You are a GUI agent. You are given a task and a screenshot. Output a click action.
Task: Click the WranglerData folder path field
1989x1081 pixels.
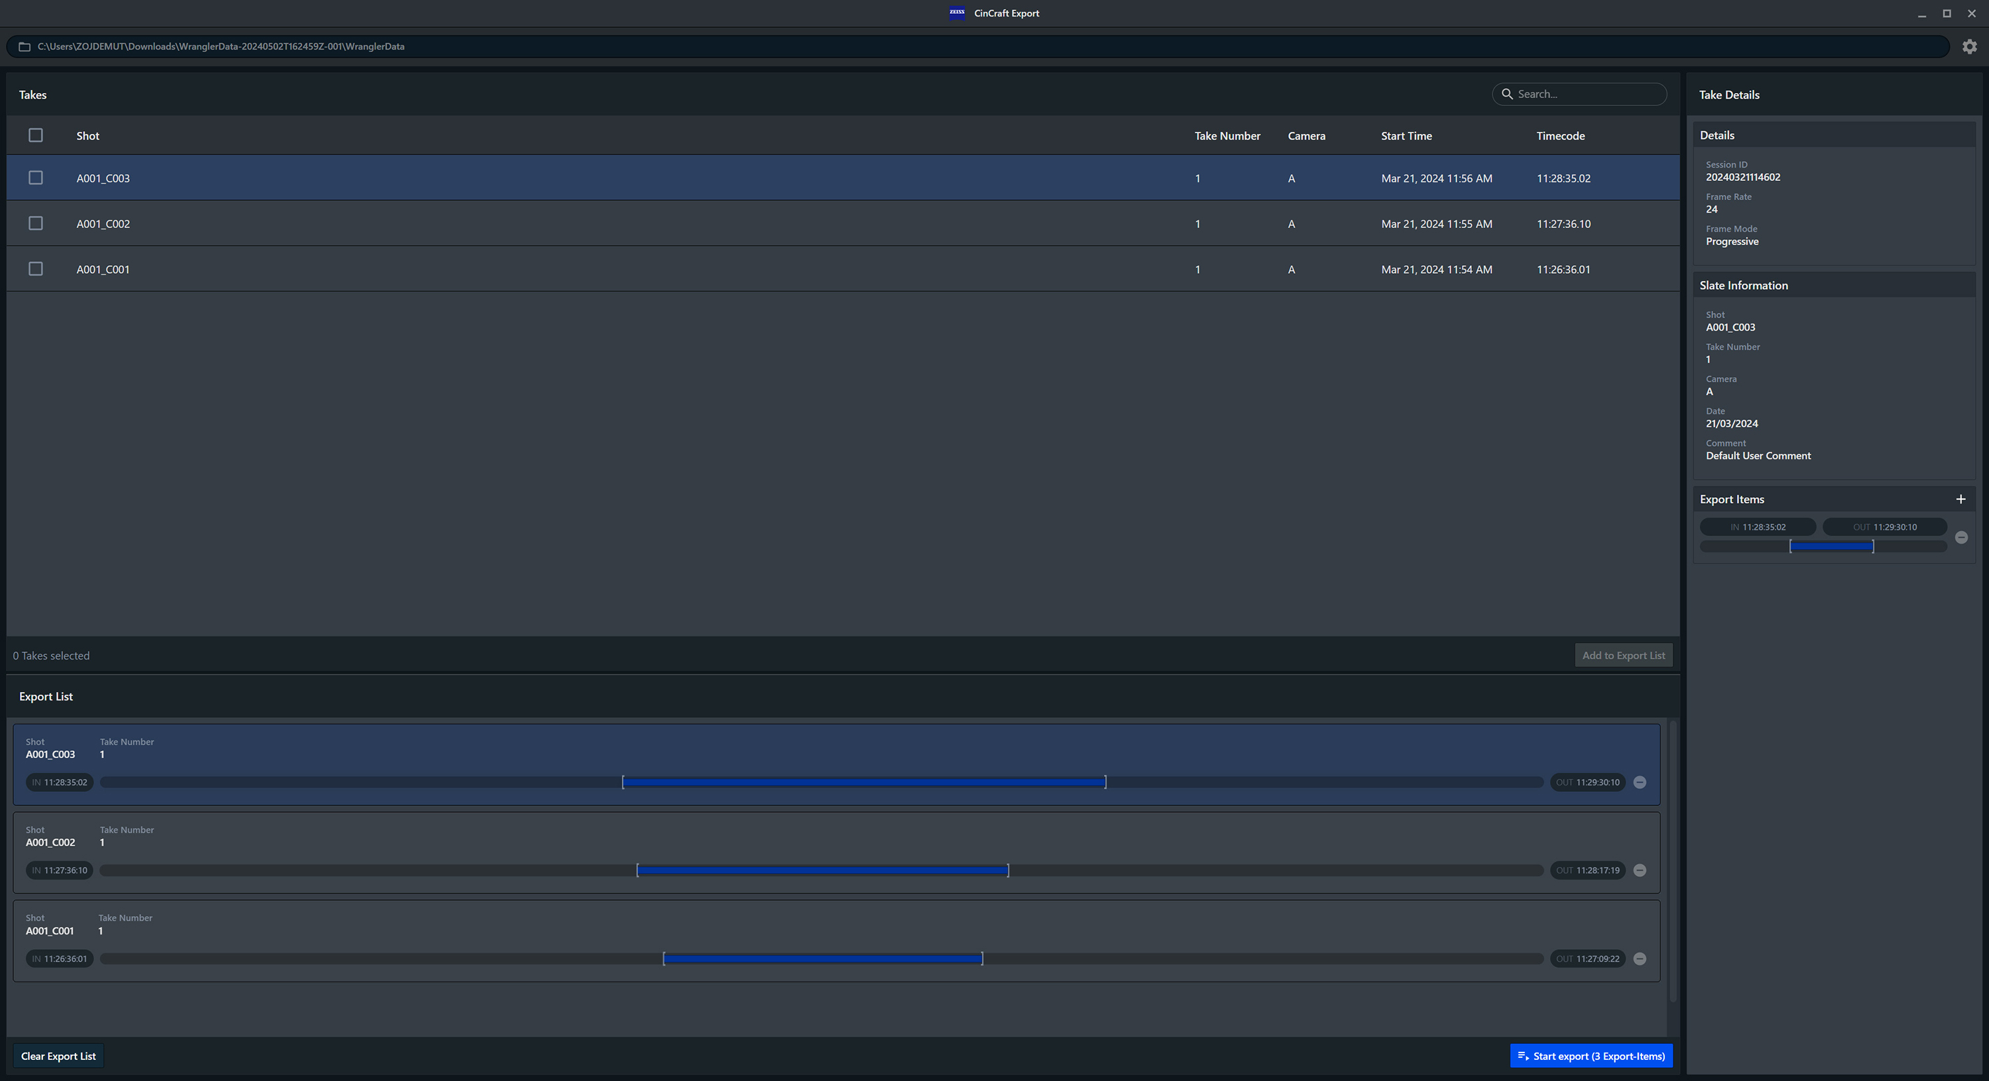[977, 46]
